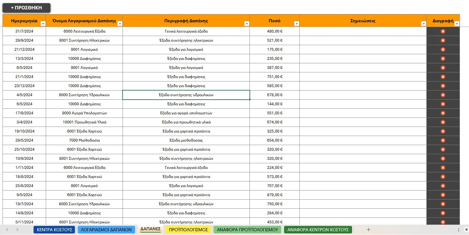
Task: Select cell '10001 Προωθητικά Υλικά'
Action: coord(84,122)
